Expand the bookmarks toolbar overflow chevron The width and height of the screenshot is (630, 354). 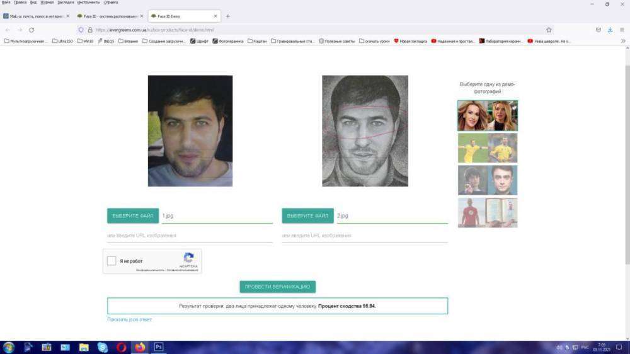[x=623, y=41]
